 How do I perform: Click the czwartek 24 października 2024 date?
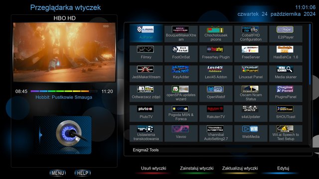point(276,14)
